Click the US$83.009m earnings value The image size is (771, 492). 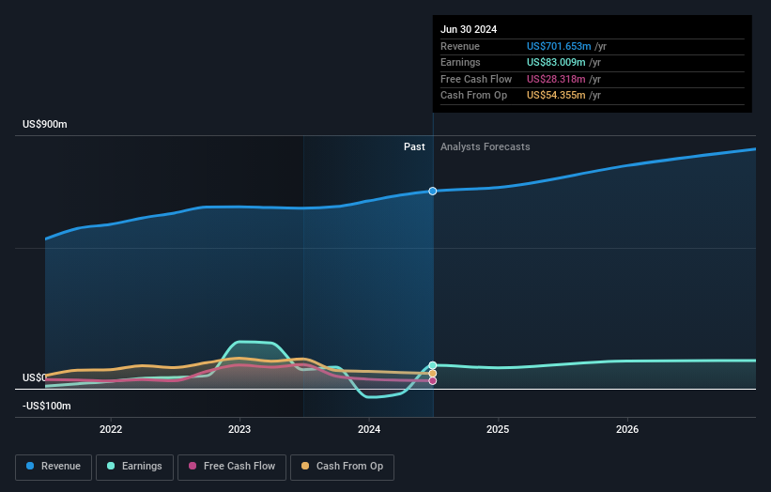point(556,62)
